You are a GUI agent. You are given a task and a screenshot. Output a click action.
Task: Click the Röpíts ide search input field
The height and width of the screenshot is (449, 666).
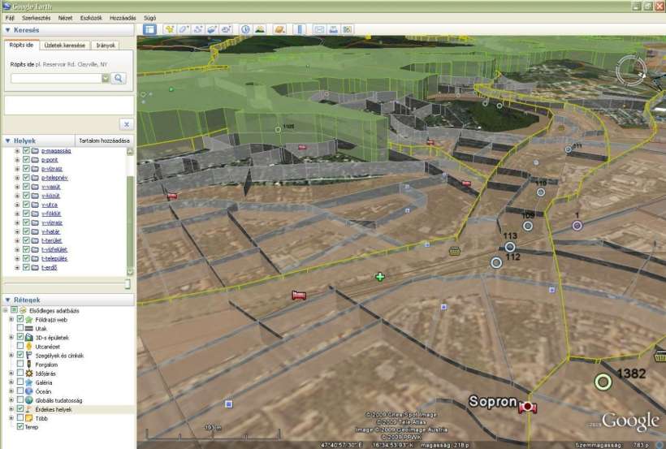(x=56, y=78)
